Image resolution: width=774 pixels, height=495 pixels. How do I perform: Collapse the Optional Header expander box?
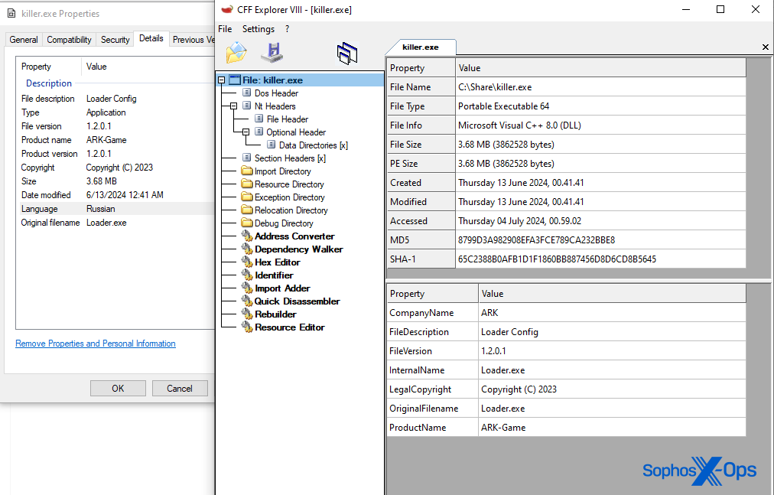tap(246, 132)
